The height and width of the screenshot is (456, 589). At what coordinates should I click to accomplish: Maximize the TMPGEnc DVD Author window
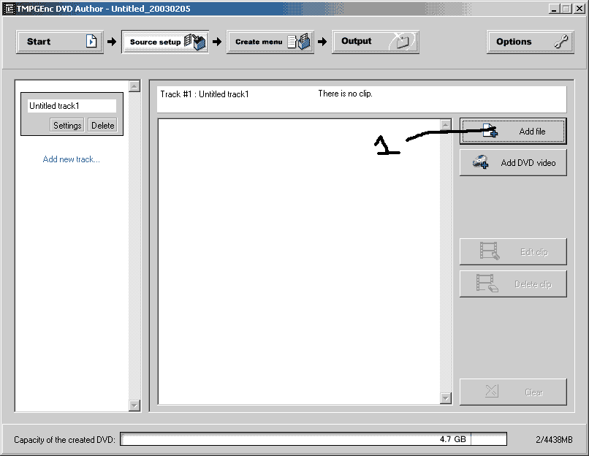pyautogui.click(x=566, y=9)
